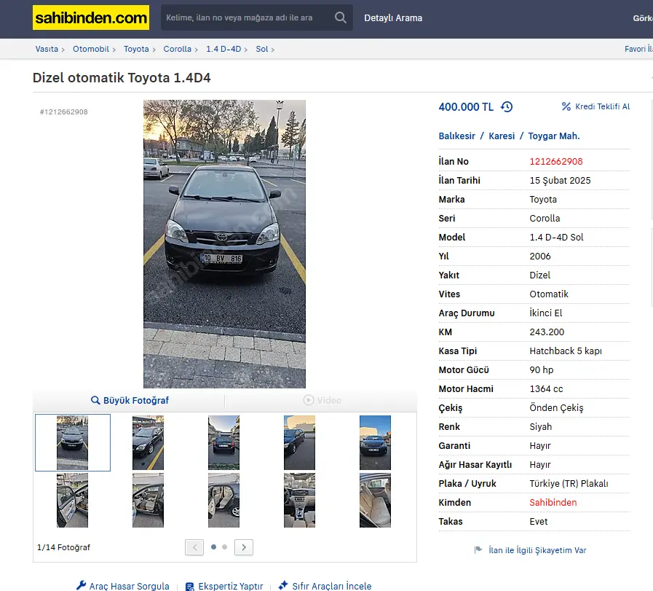Screen dimensions: 653x591
Task: Select tenth thumbnail rear seats
Action: (x=375, y=500)
